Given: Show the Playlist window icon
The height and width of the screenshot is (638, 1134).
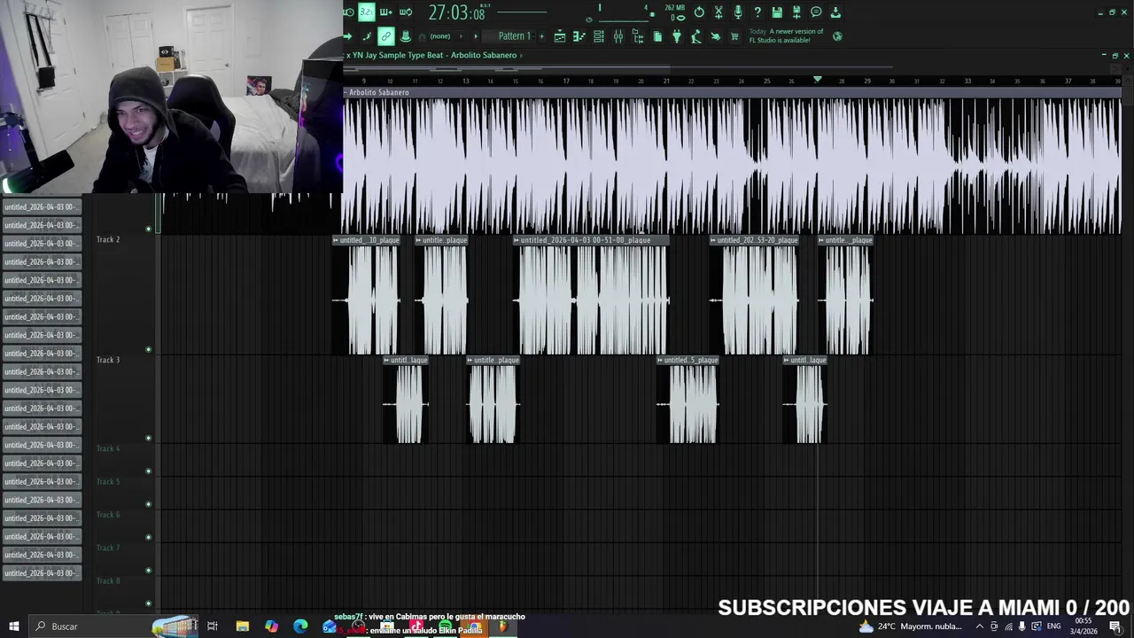Looking at the screenshot, I should coord(560,36).
